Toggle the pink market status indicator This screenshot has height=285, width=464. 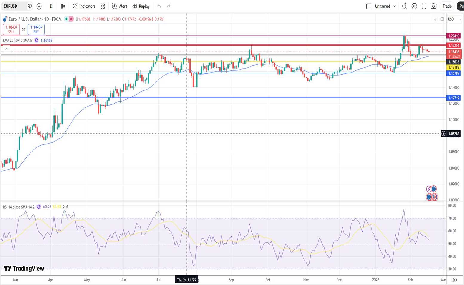71,19
